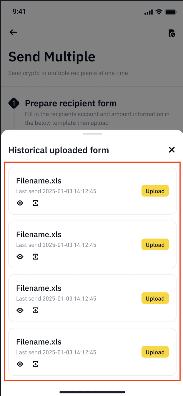
Task: Preview the fourth Filename.xls with eye icon
Action: tap(20, 364)
